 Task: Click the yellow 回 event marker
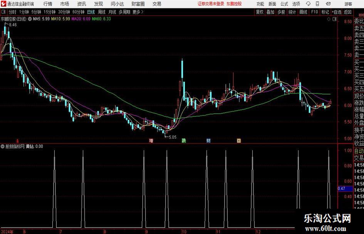tap(239, 140)
